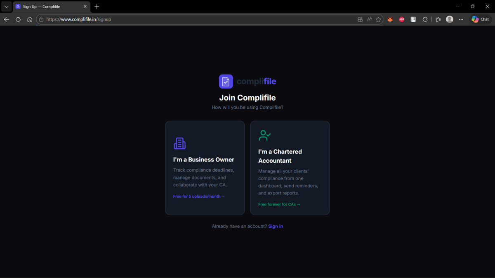Click the building icon on Business Owner card
495x278 pixels.
[179, 143]
